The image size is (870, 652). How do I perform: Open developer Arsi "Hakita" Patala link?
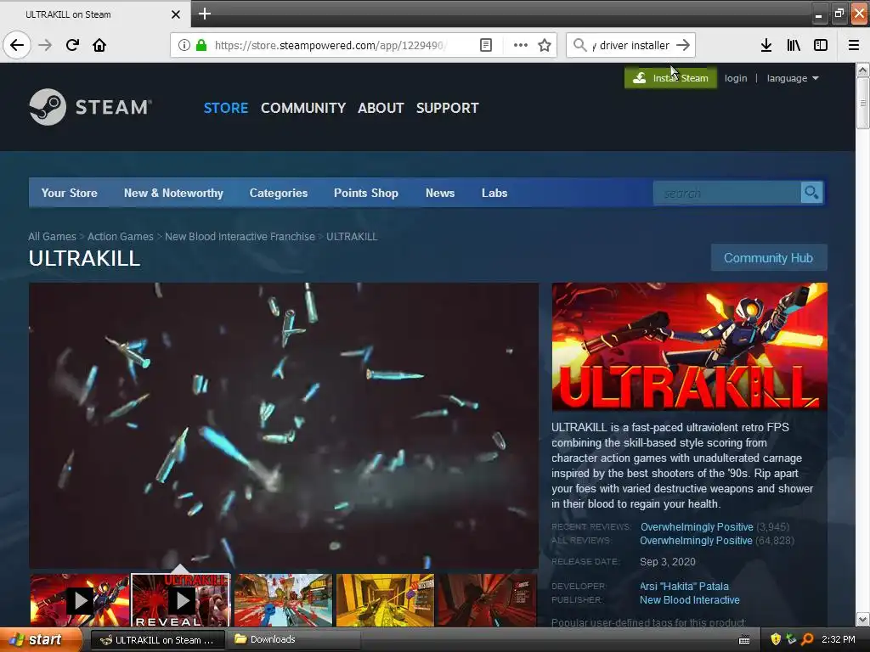(684, 586)
